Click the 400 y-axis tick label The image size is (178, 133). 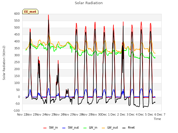coord(17,41)
